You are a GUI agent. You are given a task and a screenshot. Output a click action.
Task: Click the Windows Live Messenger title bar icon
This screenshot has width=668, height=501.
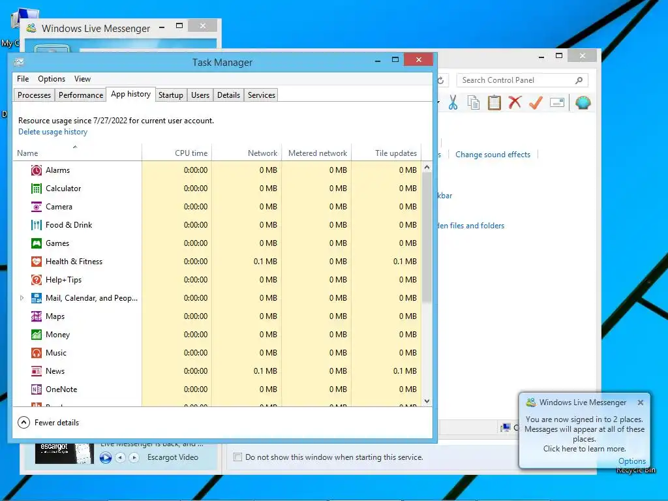(x=31, y=29)
